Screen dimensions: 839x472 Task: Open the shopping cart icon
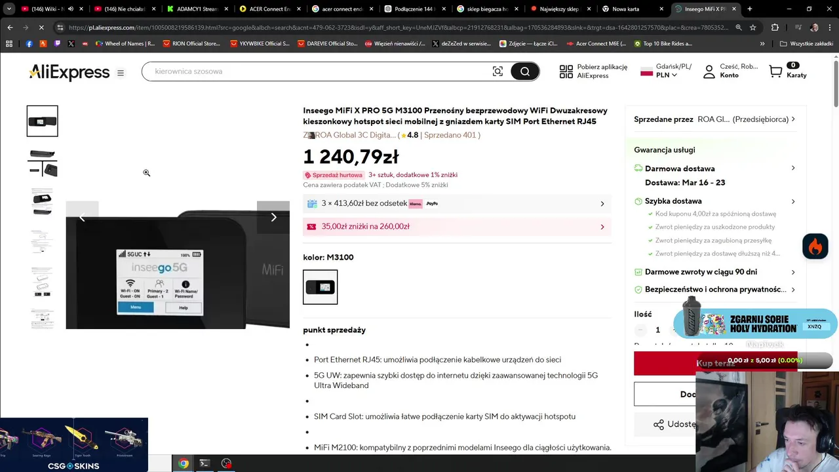pyautogui.click(x=776, y=71)
